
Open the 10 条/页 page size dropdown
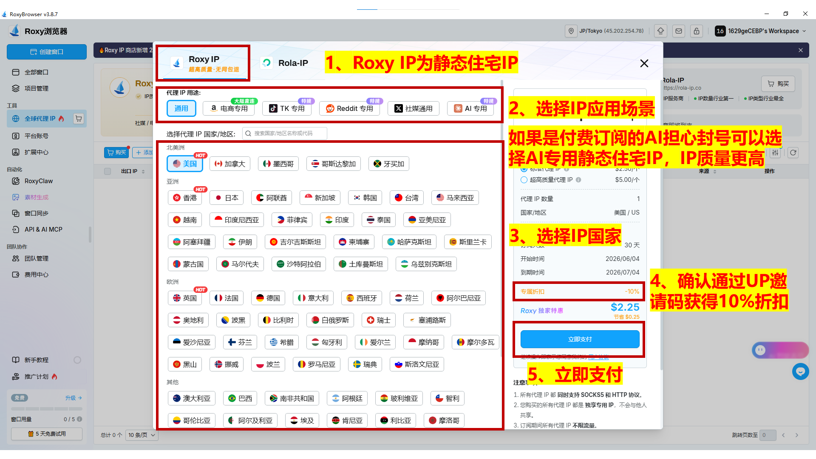(x=142, y=435)
